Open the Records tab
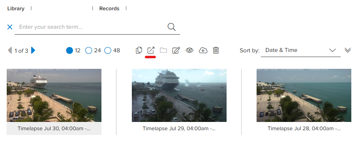This screenshot has height=142, width=360. point(109,9)
